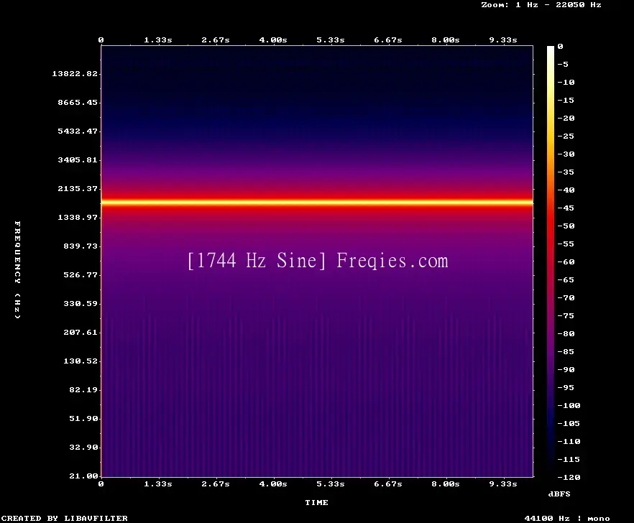The height and width of the screenshot is (523, 634).
Task: Click the -90 value on the dB scale
Action: coord(566,370)
